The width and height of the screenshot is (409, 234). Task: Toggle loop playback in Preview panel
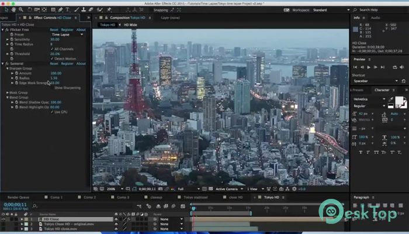coord(394,67)
